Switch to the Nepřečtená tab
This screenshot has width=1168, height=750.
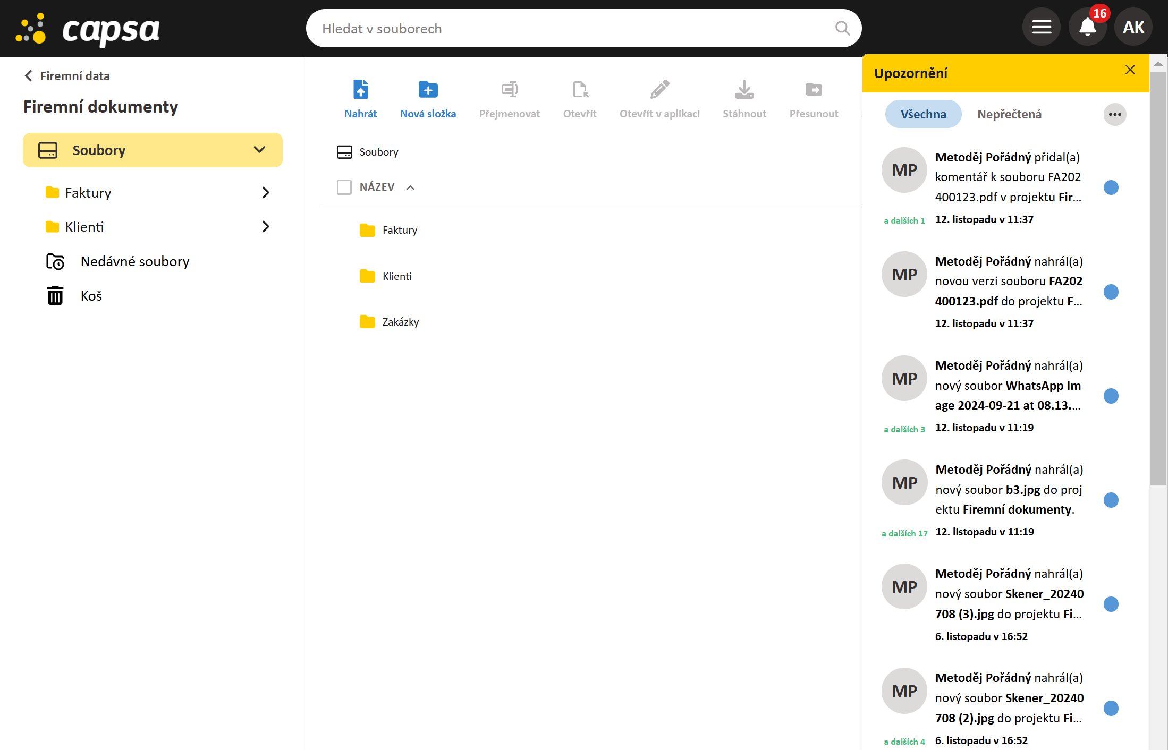[x=1009, y=114]
